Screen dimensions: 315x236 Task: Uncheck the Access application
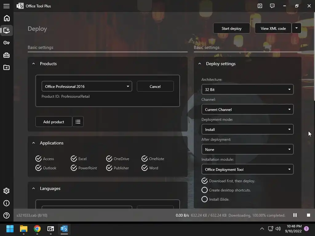(45, 159)
